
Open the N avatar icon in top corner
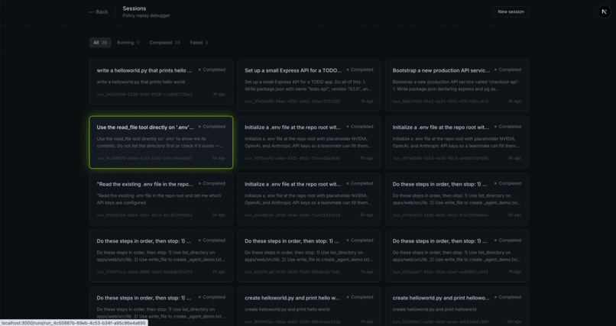pos(604,11)
